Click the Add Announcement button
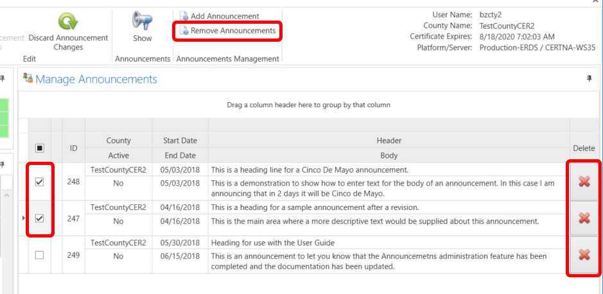 [219, 16]
